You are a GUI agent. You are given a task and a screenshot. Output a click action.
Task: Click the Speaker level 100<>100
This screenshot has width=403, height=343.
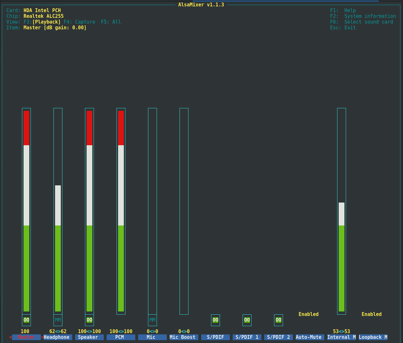pos(89,332)
